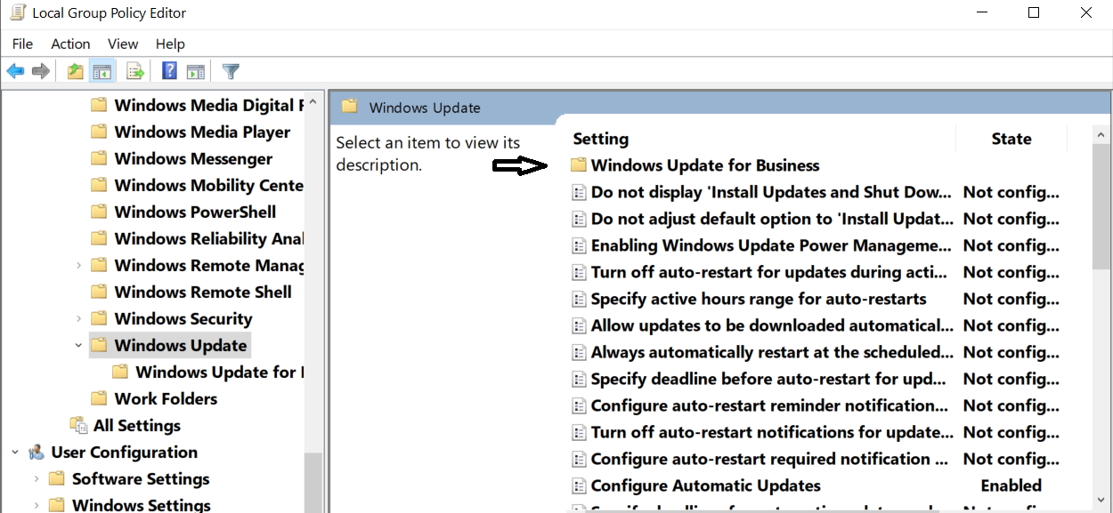Select Windows Reliability Anal... in the tree
Viewport: 1113px width, 513px height.
(x=209, y=238)
